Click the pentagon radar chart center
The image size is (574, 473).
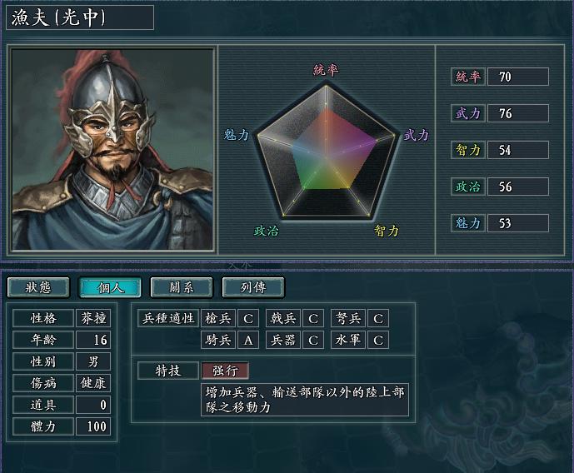coord(326,157)
